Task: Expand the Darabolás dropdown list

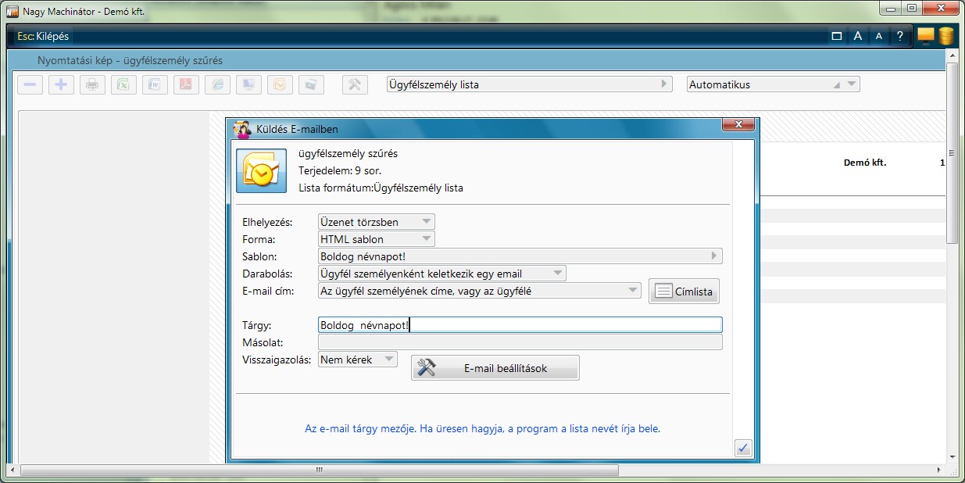Action: coord(442,274)
